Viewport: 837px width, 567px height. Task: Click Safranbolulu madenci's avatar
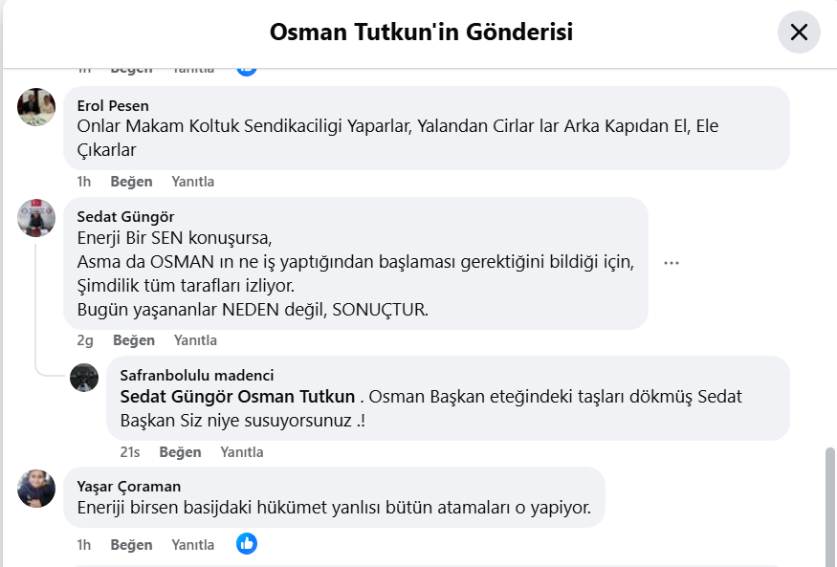(x=84, y=377)
